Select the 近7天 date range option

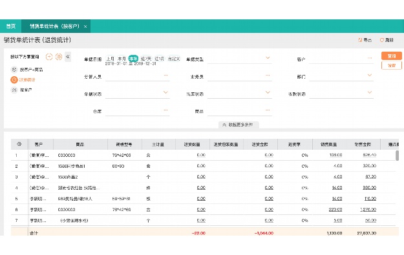pos(146,59)
